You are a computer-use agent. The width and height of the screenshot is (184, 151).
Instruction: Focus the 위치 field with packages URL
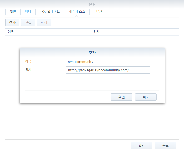[x=108, y=70]
